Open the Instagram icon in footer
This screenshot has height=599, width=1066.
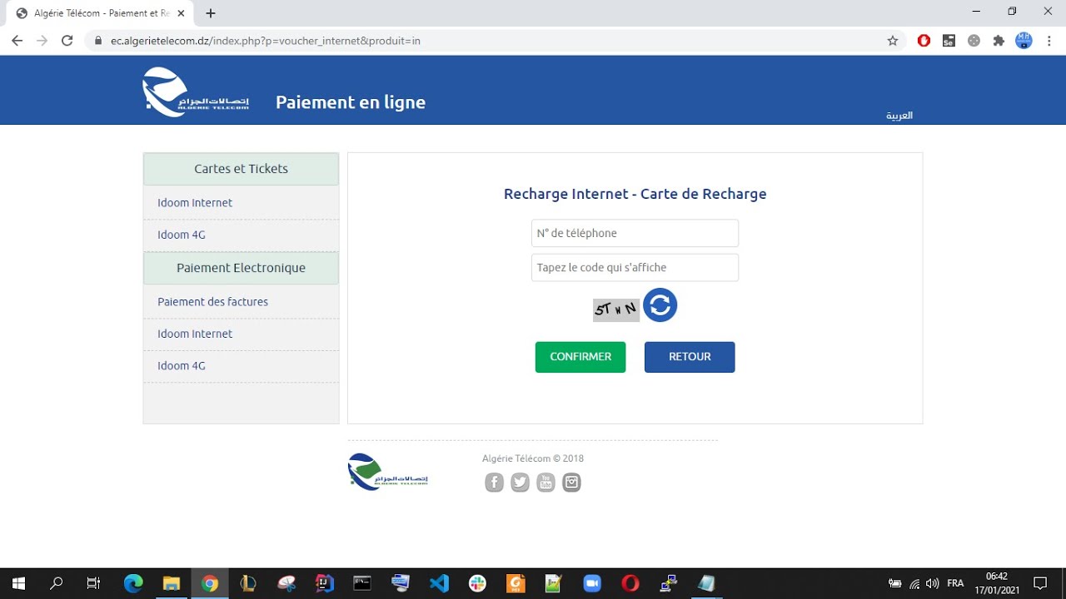[571, 483]
